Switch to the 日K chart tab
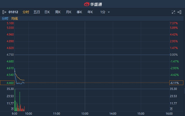 point(47,12)
